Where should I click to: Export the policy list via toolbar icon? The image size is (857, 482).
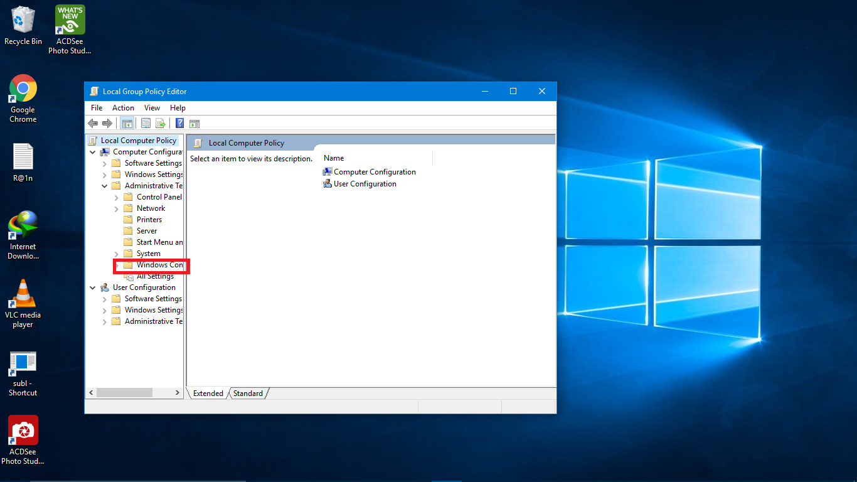161,123
